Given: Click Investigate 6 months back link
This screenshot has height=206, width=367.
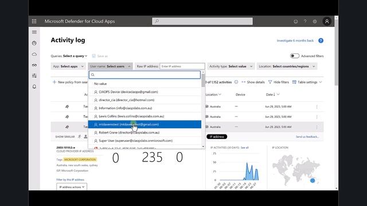Looking at the screenshot, I should [x=295, y=41].
